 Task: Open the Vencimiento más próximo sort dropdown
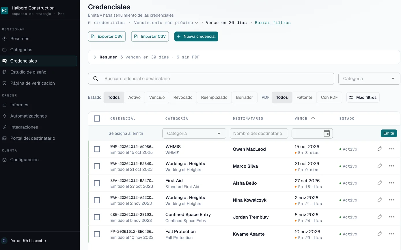pyautogui.click(x=166, y=22)
